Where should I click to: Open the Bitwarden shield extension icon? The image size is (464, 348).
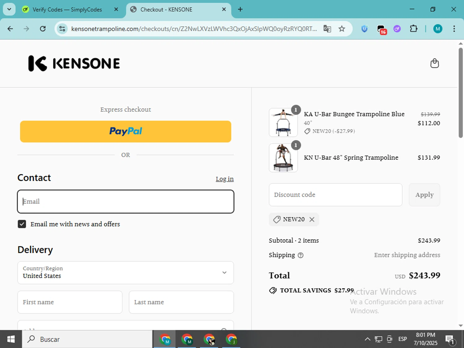[364, 29]
